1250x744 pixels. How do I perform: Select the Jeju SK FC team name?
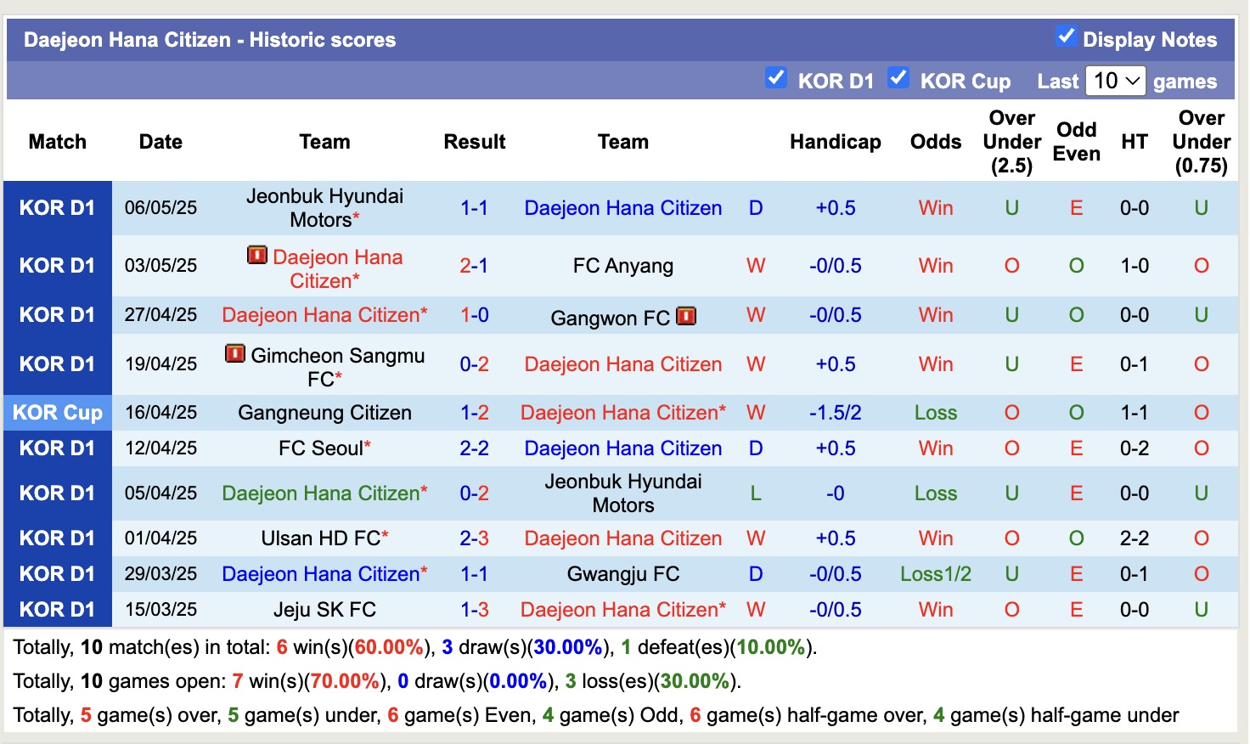tap(325, 609)
